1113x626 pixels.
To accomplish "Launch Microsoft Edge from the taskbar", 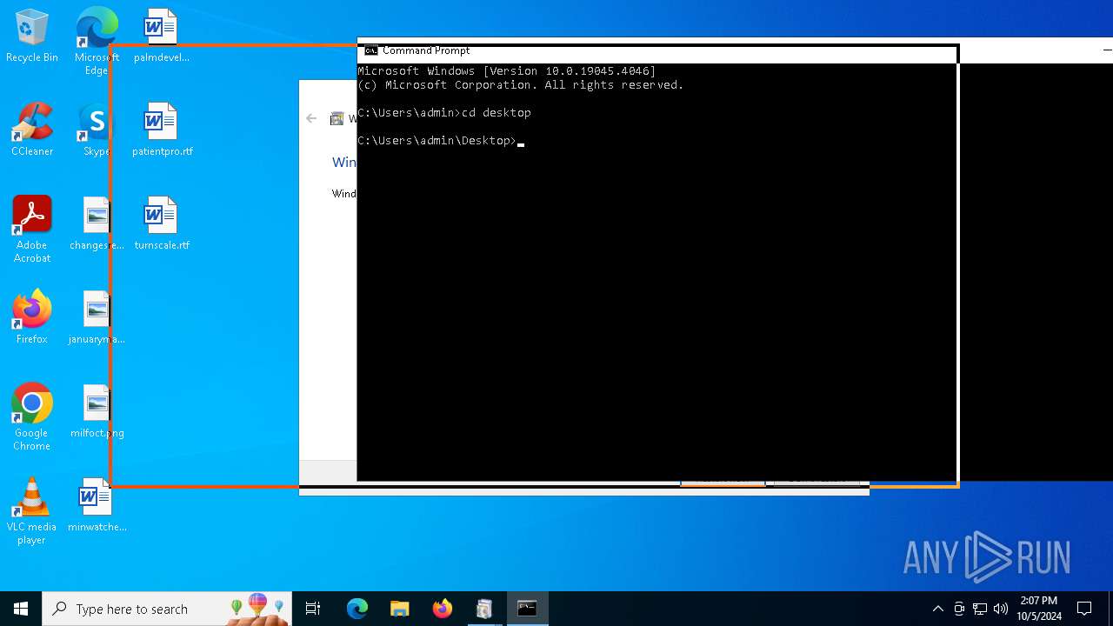I will [357, 609].
